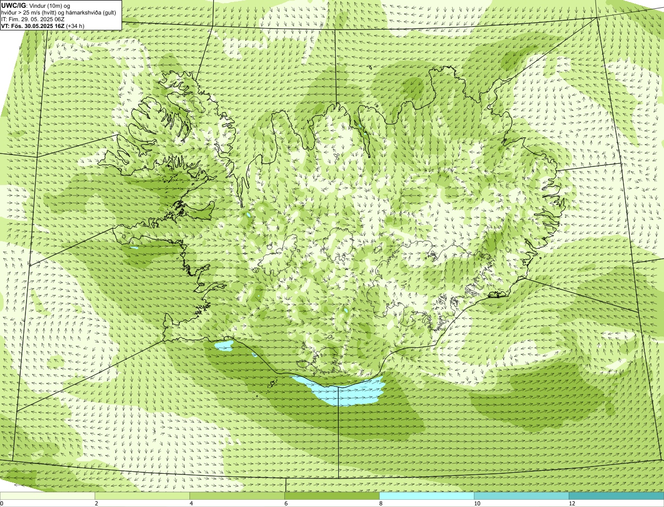Image resolution: width=664 pixels, height=507 pixels.
Task: Click the legend tick label '2'
Action: 96,503
